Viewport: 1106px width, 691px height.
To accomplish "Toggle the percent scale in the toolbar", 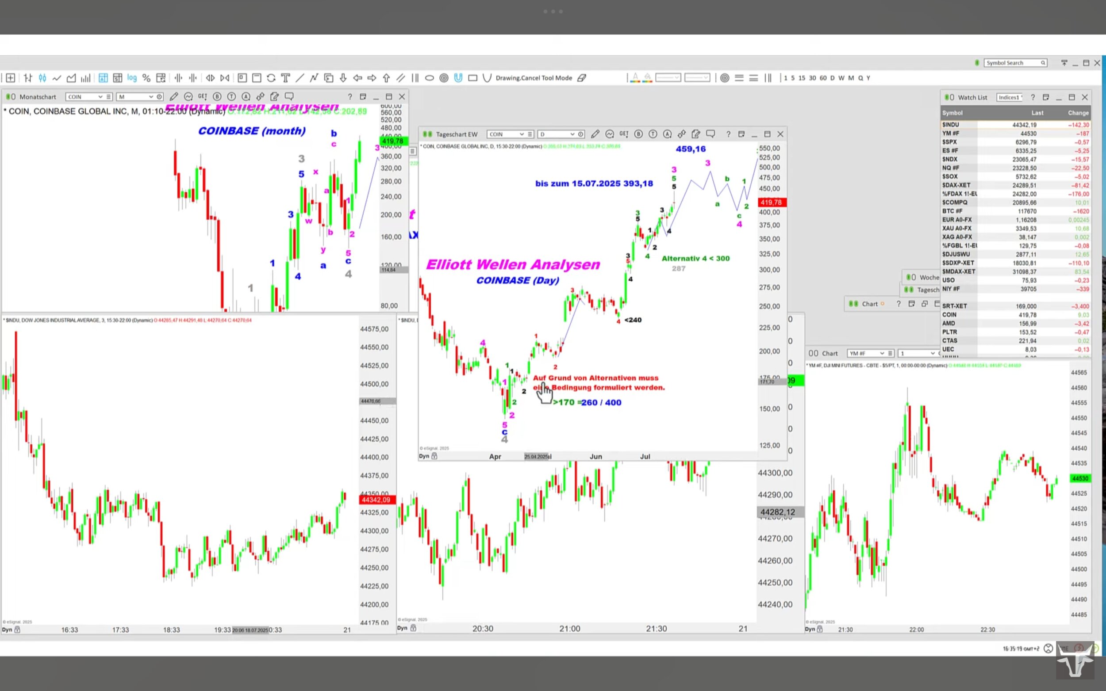I will coord(146,78).
